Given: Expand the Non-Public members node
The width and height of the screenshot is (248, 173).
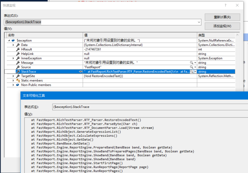Looking at the screenshot, I should [x=14, y=85].
